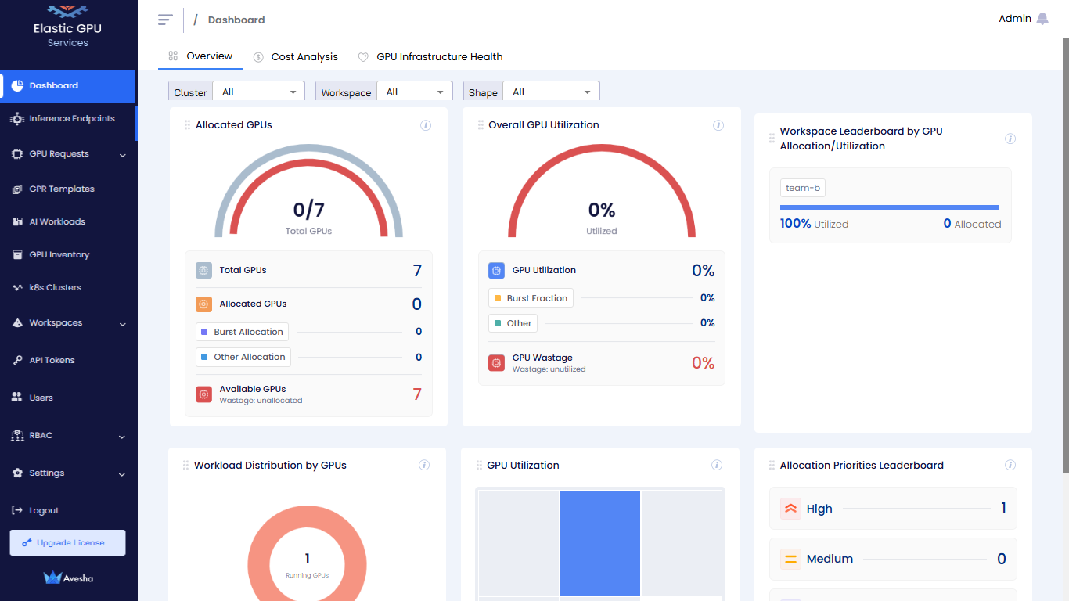Click the drag handle on Workload Distribution card
This screenshot has width=1069, height=601.
pos(185,466)
